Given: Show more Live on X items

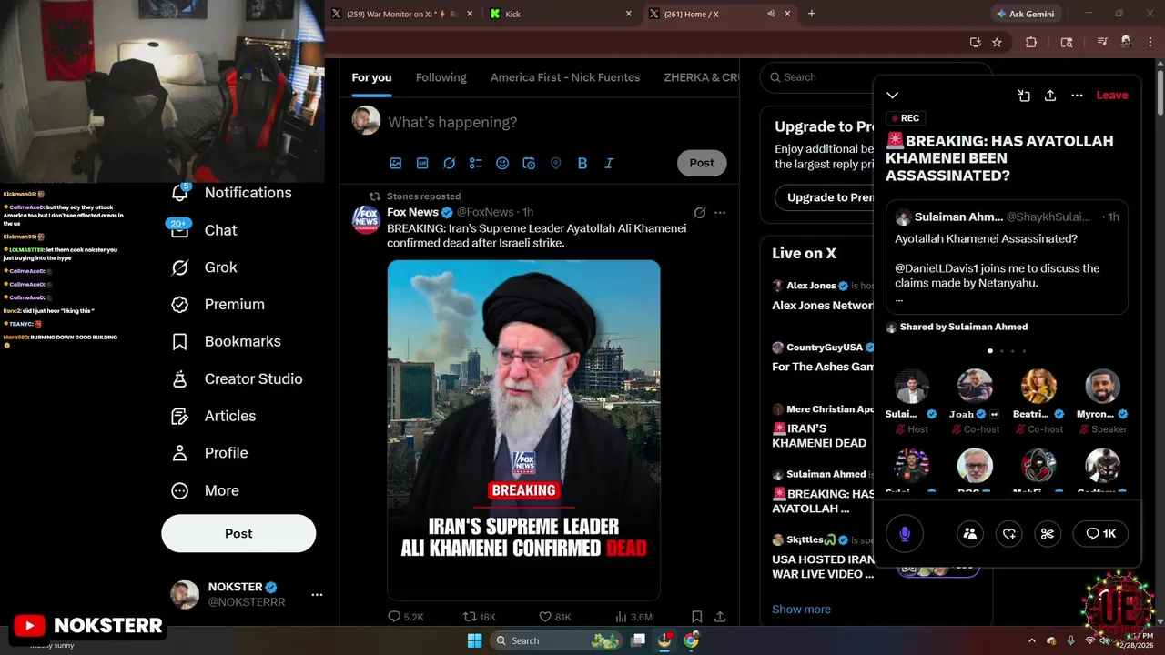Looking at the screenshot, I should click(x=801, y=610).
